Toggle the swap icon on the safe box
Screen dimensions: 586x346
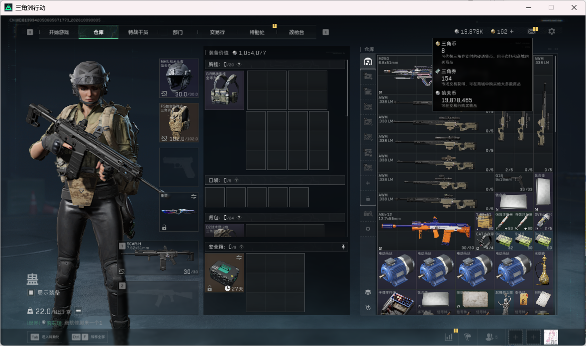point(239,258)
